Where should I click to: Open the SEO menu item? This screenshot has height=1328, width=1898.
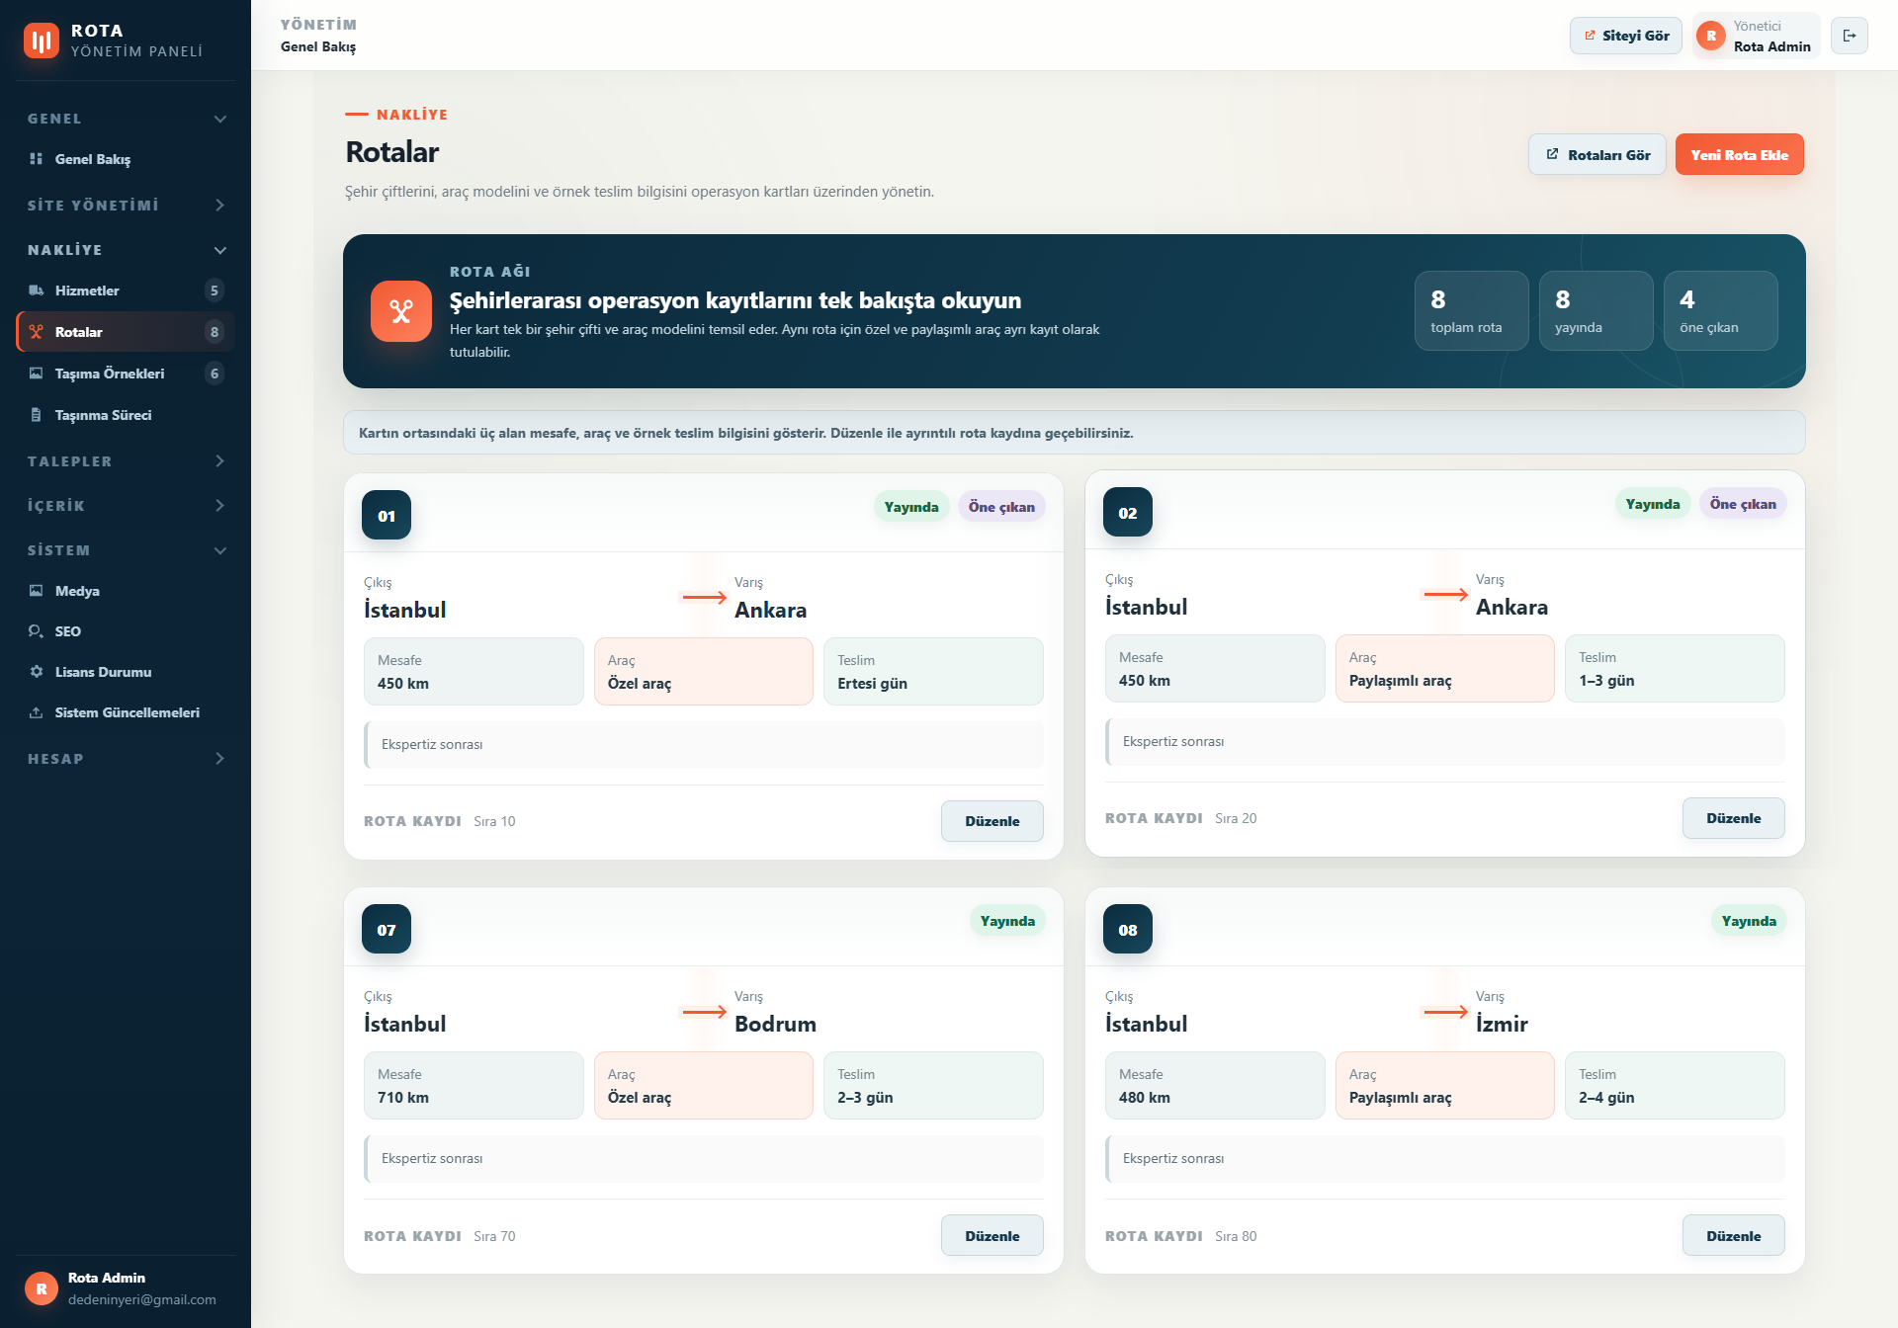pyautogui.click(x=126, y=631)
